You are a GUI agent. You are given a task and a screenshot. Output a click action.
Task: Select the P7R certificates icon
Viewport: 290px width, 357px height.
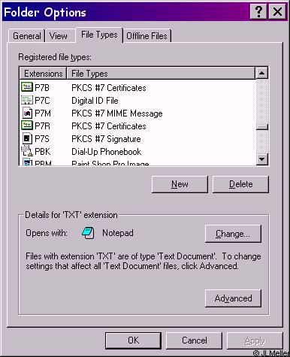[x=27, y=126]
